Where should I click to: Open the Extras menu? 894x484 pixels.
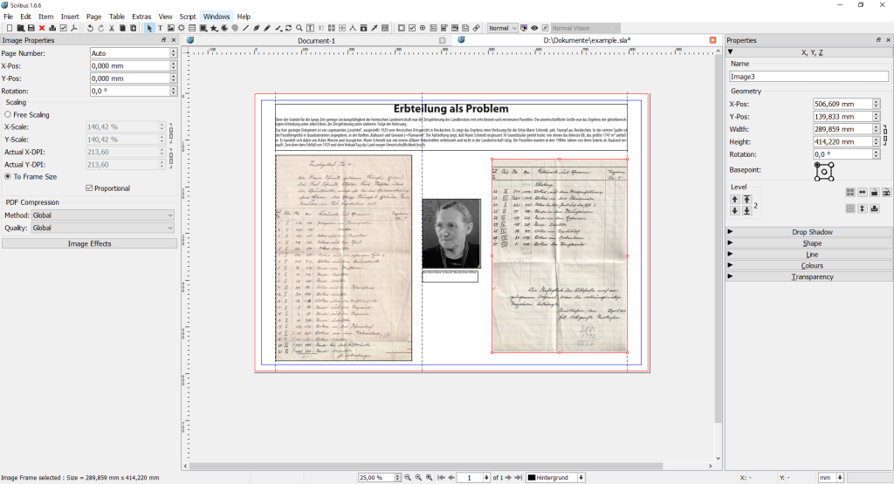tap(141, 17)
